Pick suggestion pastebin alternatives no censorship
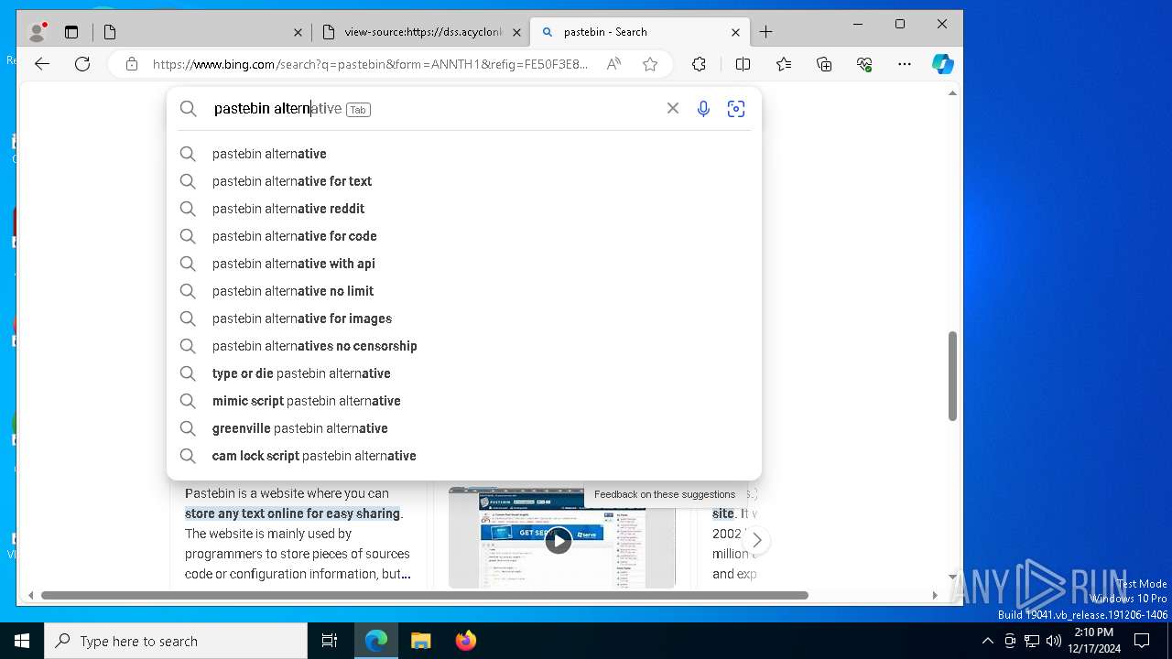The height and width of the screenshot is (659, 1172). (x=464, y=346)
